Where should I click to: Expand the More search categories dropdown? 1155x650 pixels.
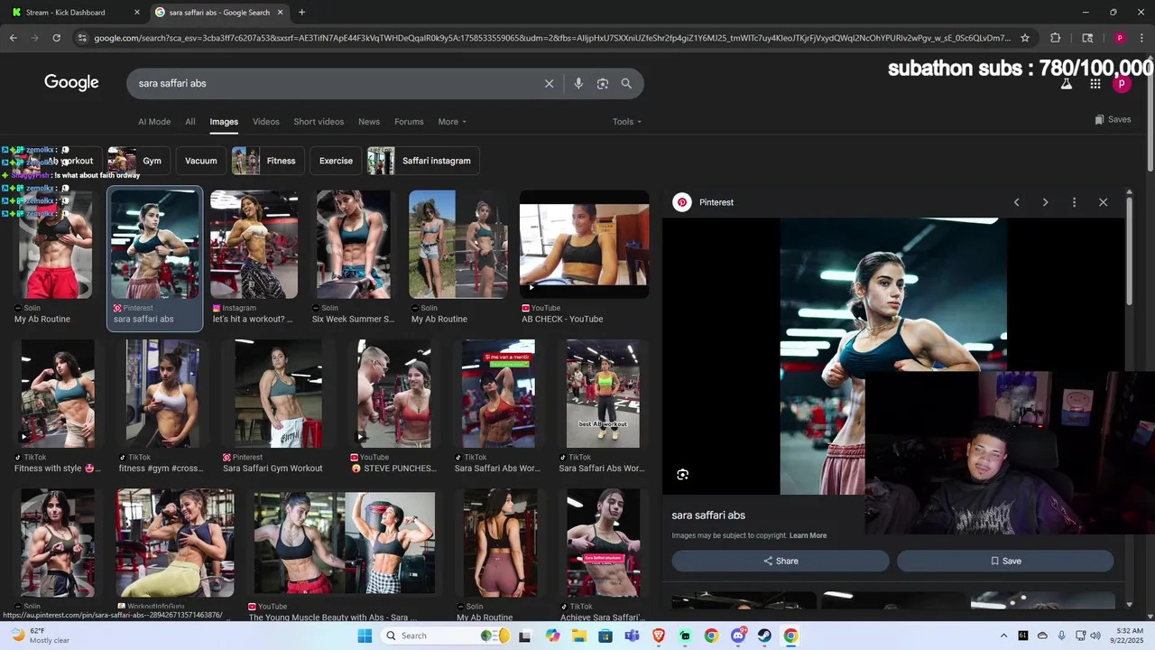452,122
